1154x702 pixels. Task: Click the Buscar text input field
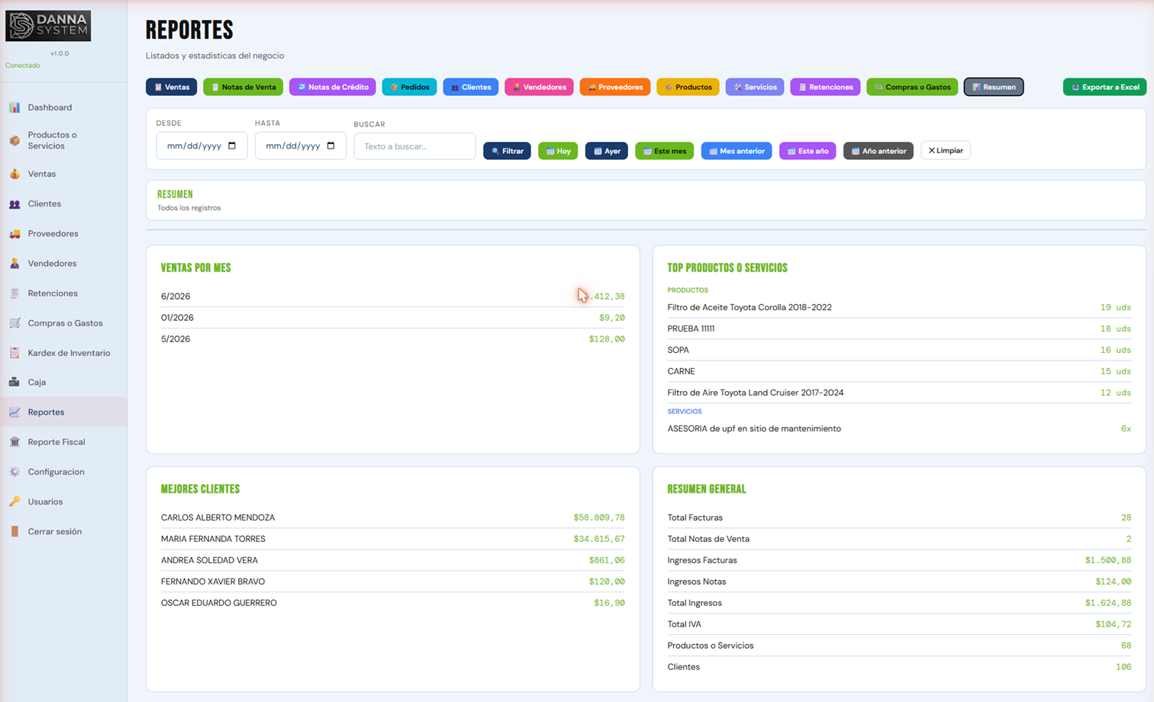(414, 146)
